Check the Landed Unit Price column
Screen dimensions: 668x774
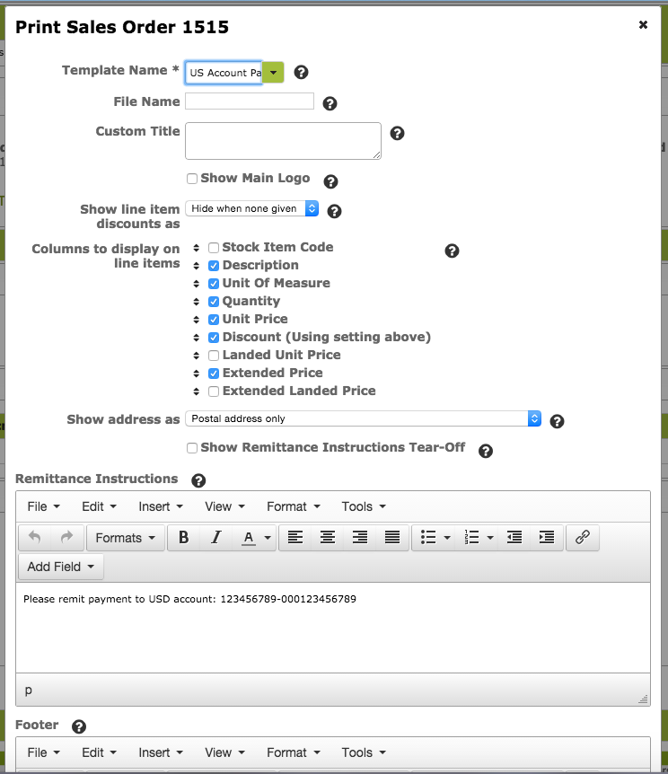pyautogui.click(x=214, y=356)
